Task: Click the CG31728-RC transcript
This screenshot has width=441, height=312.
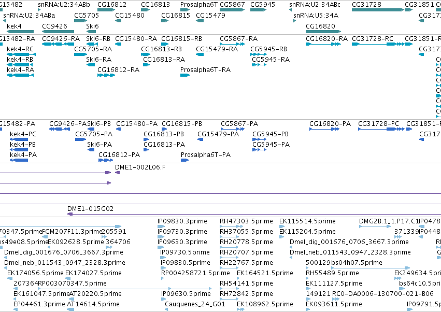Action: pos(378,44)
